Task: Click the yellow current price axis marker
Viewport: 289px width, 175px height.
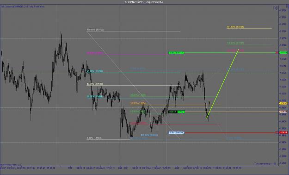Action: (283, 103)
